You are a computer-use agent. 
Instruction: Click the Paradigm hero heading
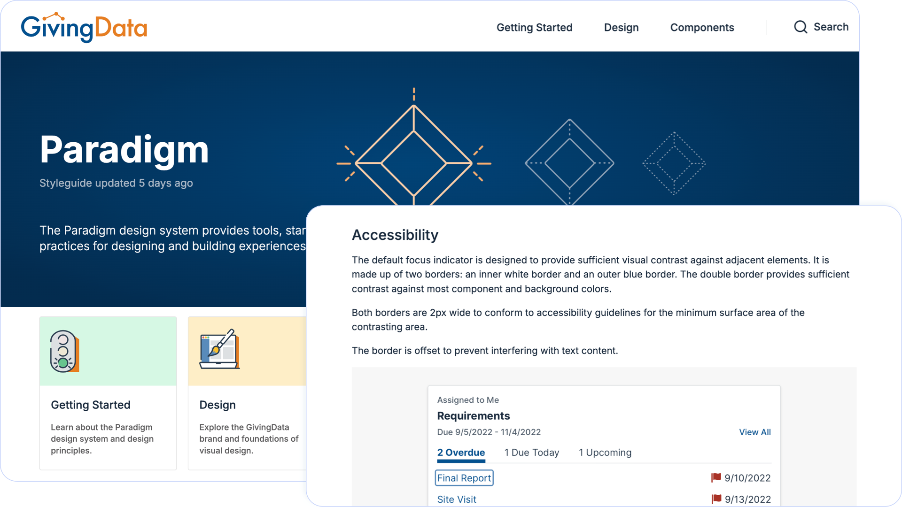124,150
